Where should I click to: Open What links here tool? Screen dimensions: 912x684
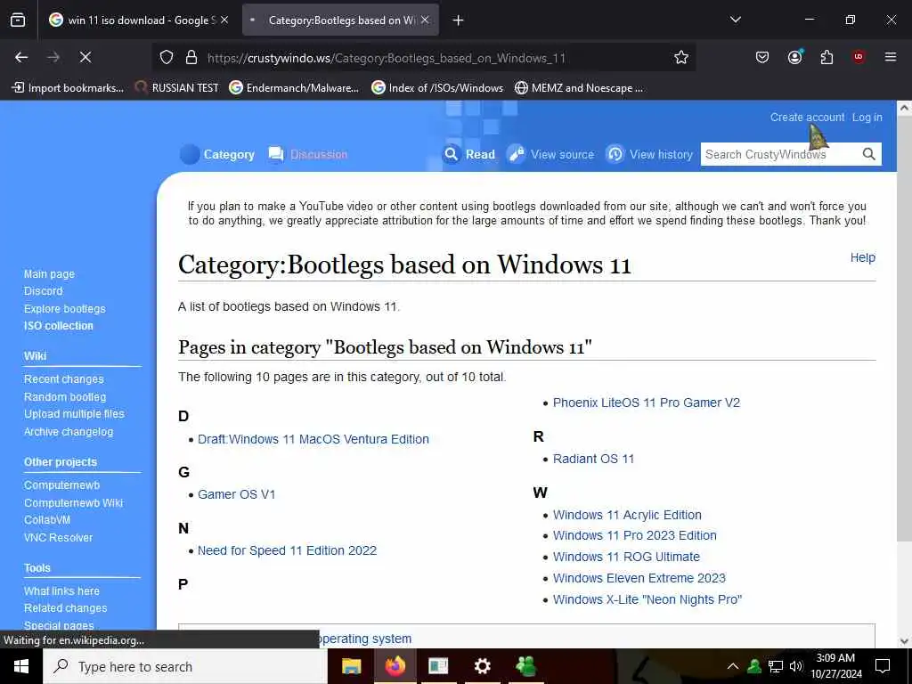[x=61, y=591]
